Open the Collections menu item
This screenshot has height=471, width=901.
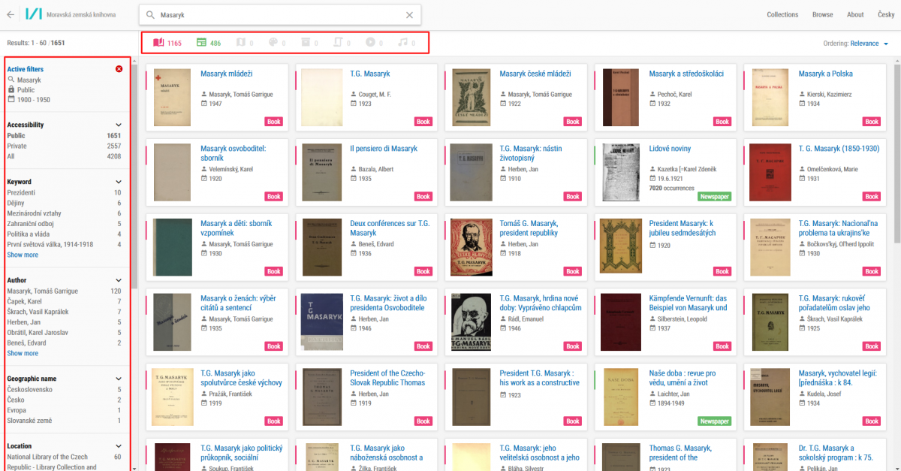tap(782, 14)
